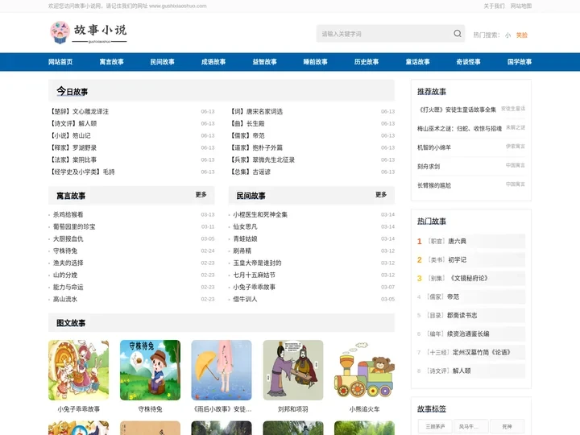Click the 死神 story tag
This screenshot has width=580, height=435.
[507, 426]
